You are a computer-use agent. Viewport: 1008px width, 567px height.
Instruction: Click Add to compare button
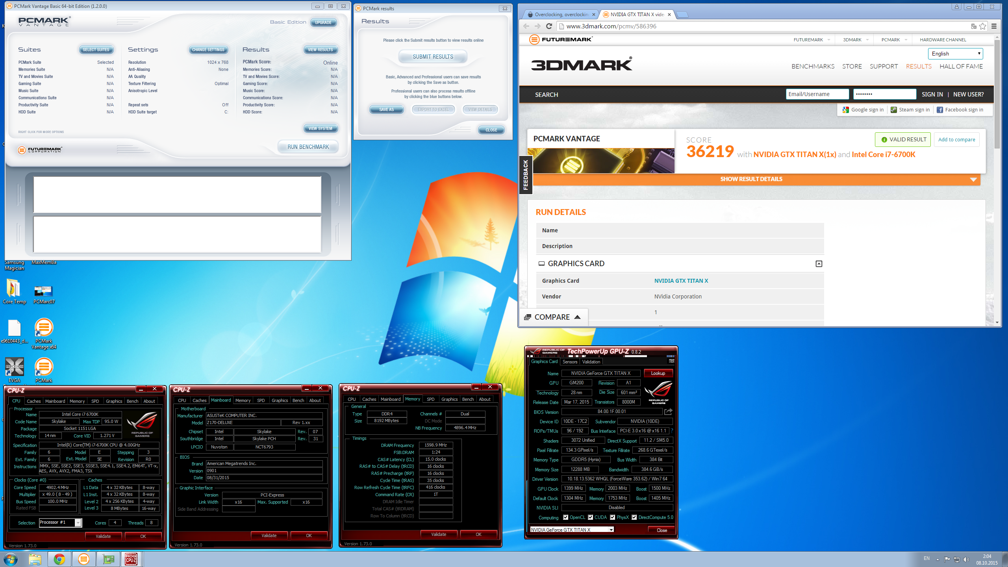tap(956, 139)
